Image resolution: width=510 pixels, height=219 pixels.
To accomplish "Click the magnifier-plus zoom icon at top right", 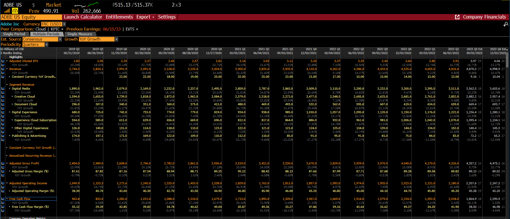I will click(x=506, y=24).
